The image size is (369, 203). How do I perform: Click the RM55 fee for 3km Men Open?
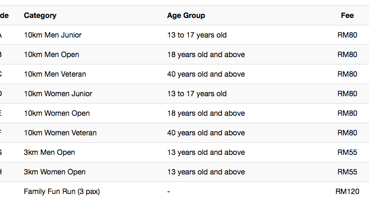[x=347, y=152]
